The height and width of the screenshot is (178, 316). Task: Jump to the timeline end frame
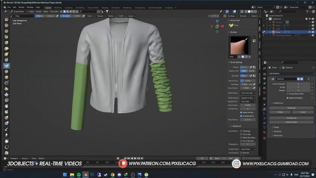(x=142, y=158)
